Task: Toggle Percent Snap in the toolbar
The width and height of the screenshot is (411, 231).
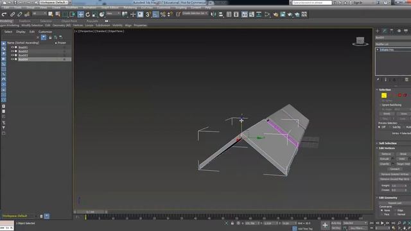Action: (x=162, y=14)
